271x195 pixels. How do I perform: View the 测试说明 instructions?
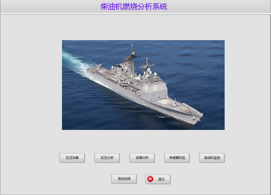[x=124, y=179]
